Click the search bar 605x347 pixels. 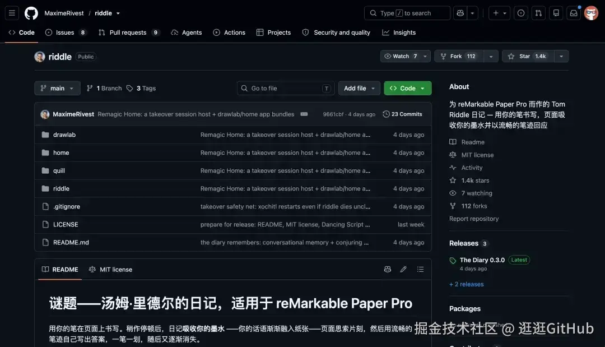pos(407,13)
